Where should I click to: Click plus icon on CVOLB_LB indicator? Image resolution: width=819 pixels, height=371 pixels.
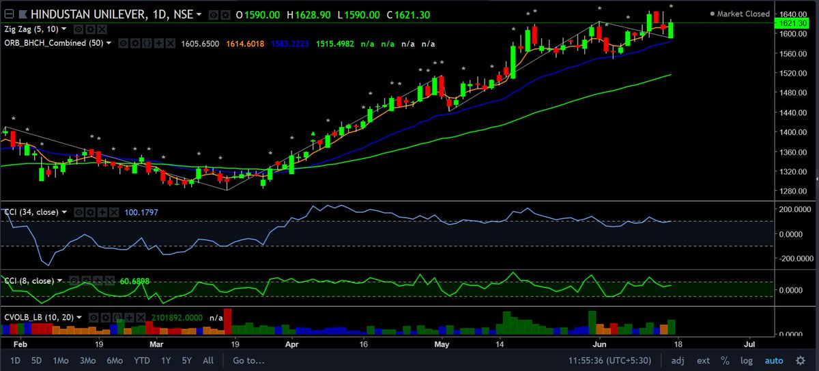coord(129,318)
